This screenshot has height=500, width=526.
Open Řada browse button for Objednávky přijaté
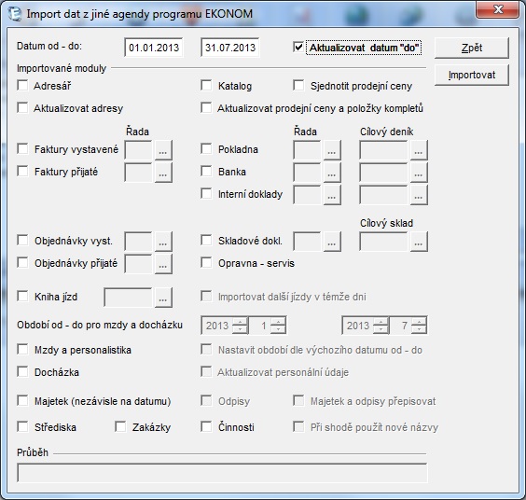pyautogui.click(x=163, y=264)
